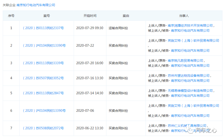
Task: Click serial number 3 in 序号 column
Action: point(11,63)
